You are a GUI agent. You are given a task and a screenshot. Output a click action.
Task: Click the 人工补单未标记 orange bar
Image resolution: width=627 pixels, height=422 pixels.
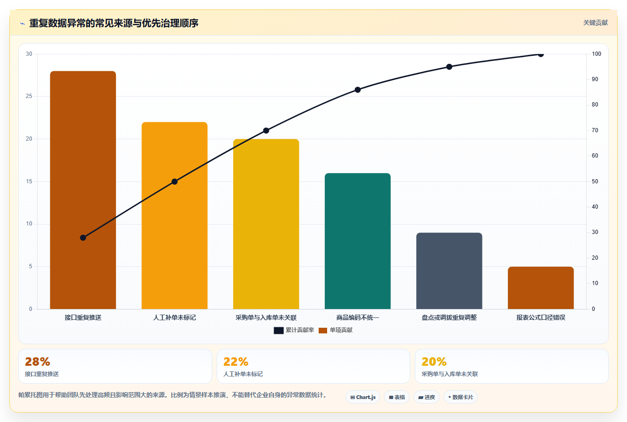(x=175, y=216)
